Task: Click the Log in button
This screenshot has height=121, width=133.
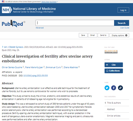Action: pos(123,10)
